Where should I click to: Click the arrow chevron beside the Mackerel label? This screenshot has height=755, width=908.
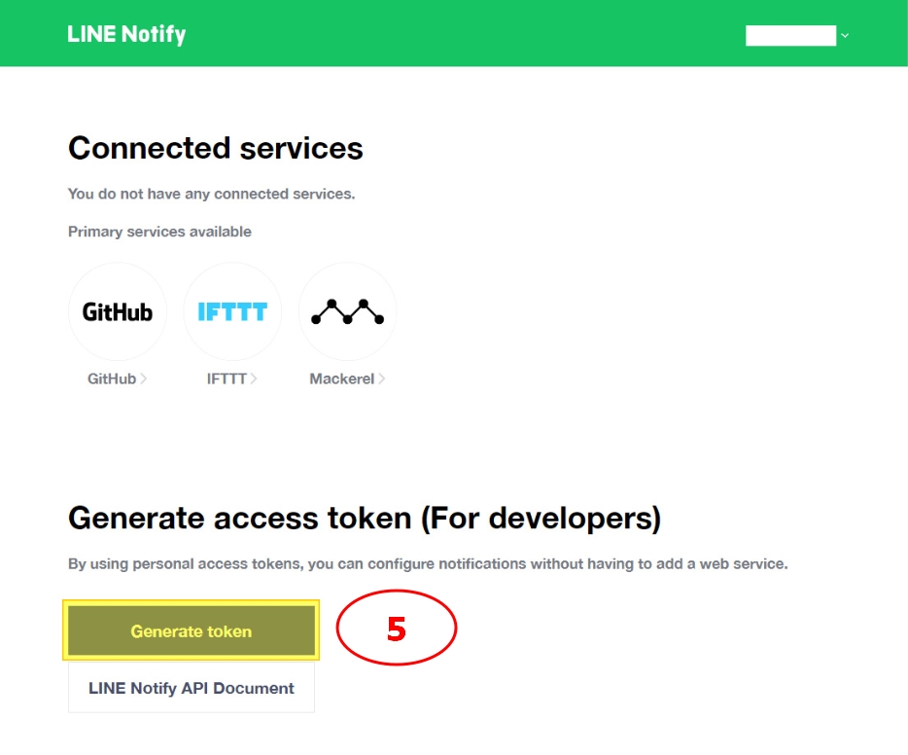(x=382, y=378)
